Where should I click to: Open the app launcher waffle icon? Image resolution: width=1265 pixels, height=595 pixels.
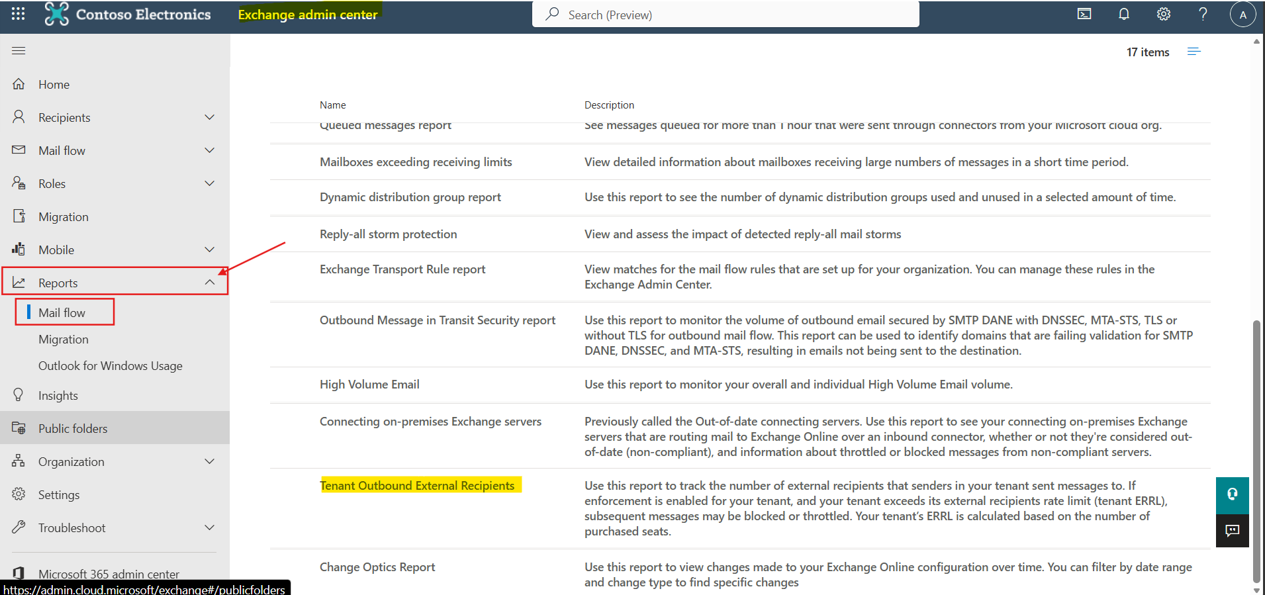19,14
